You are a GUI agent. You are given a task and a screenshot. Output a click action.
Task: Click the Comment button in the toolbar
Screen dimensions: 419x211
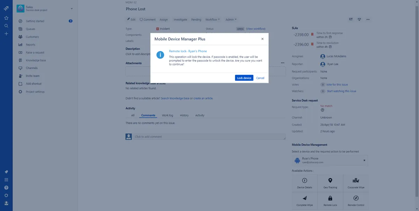pos(148,20)
